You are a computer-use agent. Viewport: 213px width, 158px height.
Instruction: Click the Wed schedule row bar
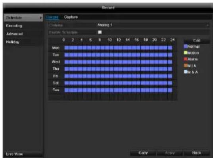(x=118, y=62)
